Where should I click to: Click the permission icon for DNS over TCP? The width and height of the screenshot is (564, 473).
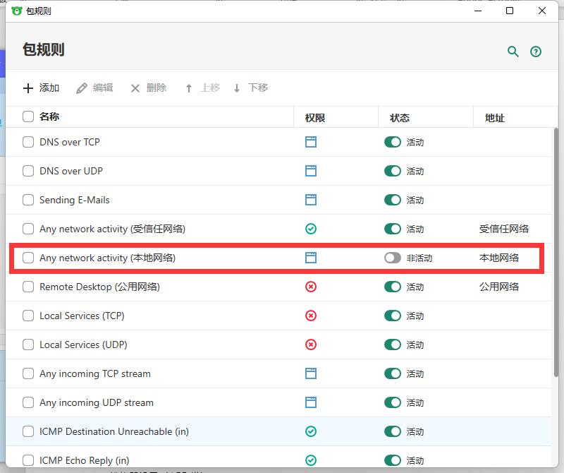point(310,142)
